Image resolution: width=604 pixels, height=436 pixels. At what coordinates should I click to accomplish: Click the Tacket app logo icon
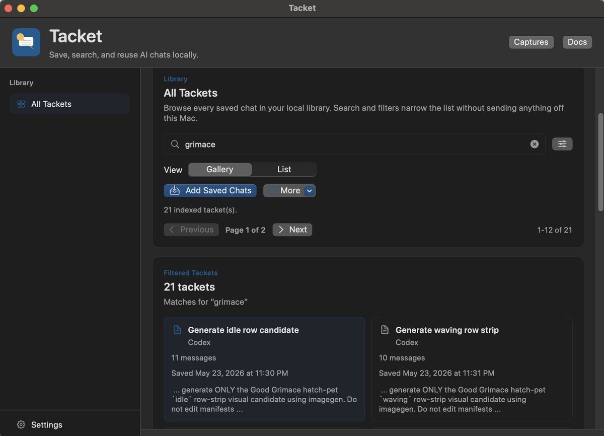[x=26, y=42]
